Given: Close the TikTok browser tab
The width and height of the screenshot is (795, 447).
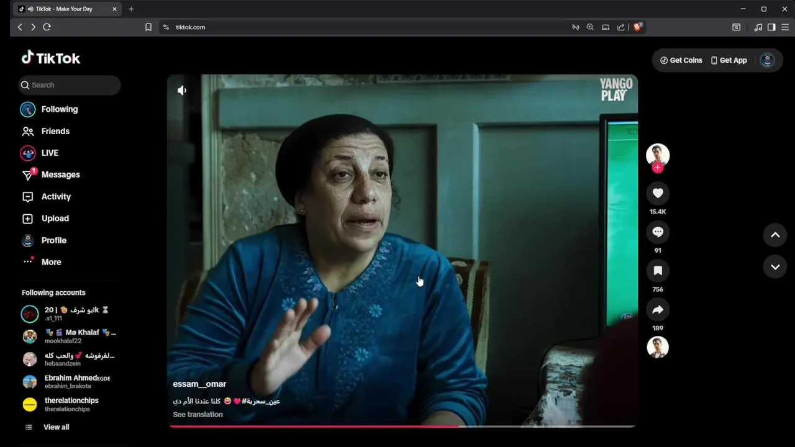Looking at the screenshot, I should [x=114, y=9].
